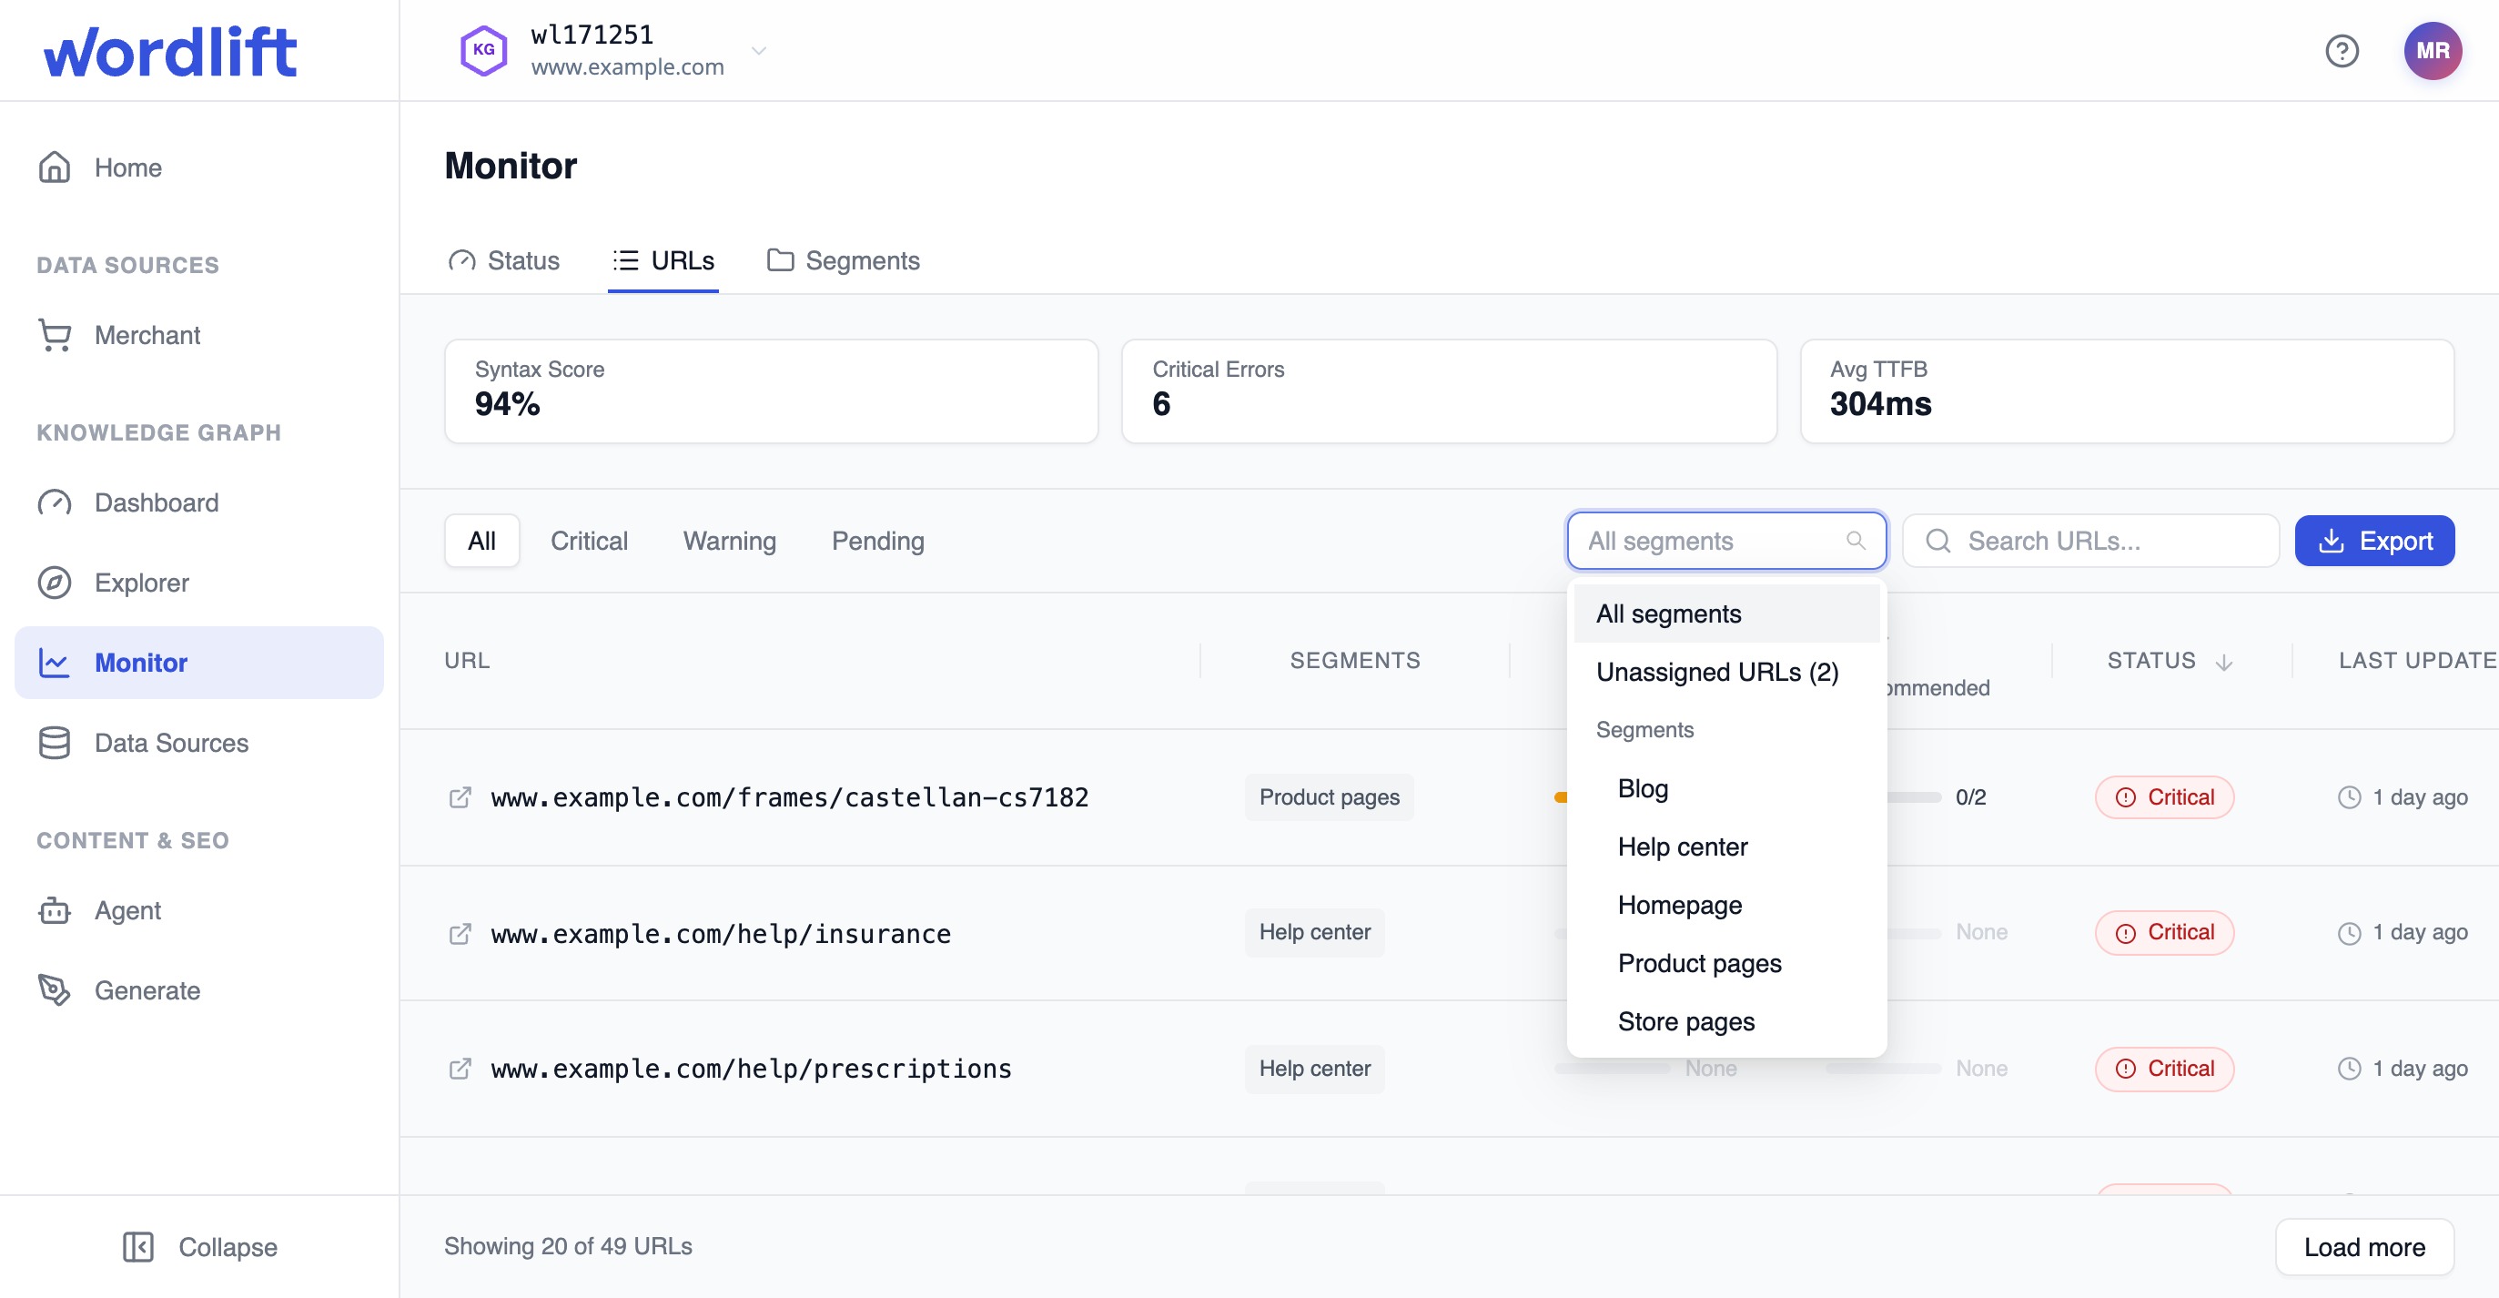The image size is (2499, 1298).
Task: Open the help question mark icon
Action: pyautogui.click(x=2341, y=50)
